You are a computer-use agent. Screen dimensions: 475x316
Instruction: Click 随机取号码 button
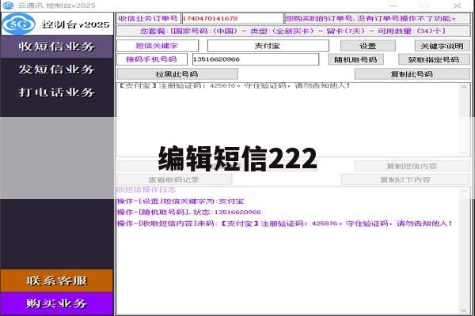tap(355, 59)
